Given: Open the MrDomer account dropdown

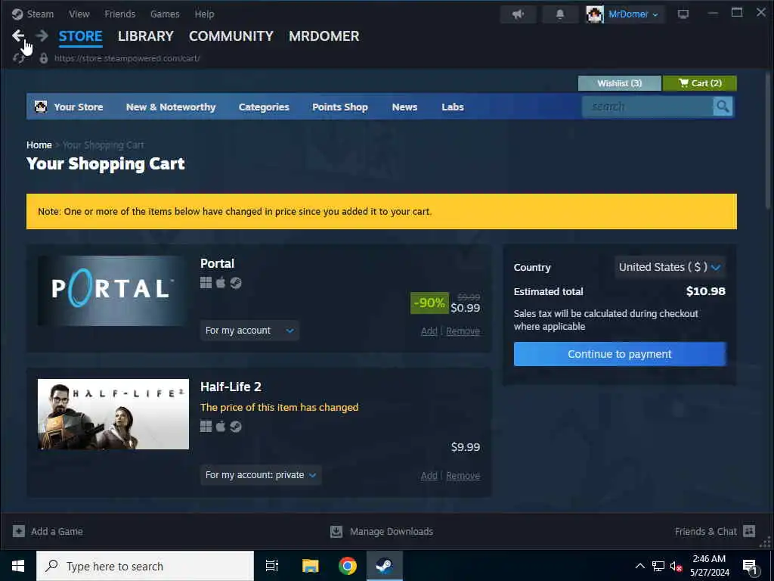Looking at the screenshot, I should click(633, 14).
